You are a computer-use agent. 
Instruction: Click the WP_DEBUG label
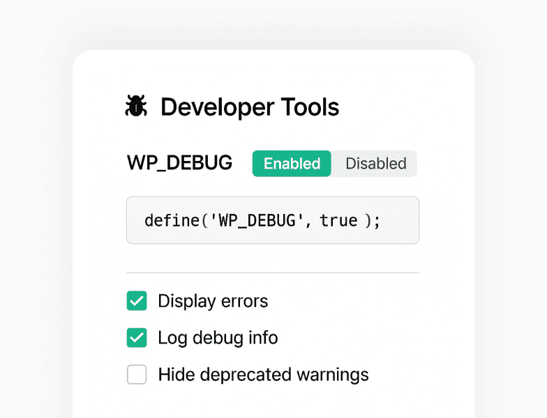180,163
